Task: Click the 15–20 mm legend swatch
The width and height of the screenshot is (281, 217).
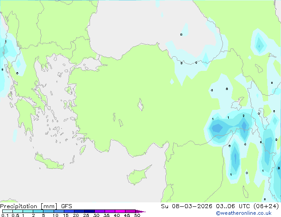Action: pyautogui.click(x=69, y=211)
